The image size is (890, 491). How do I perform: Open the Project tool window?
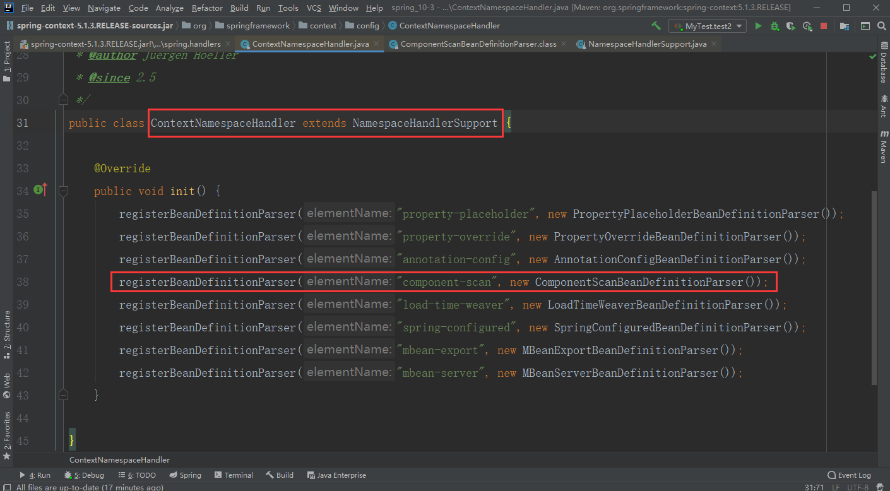6,61
